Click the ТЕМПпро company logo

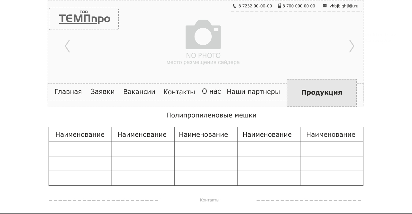click(84, 19)
